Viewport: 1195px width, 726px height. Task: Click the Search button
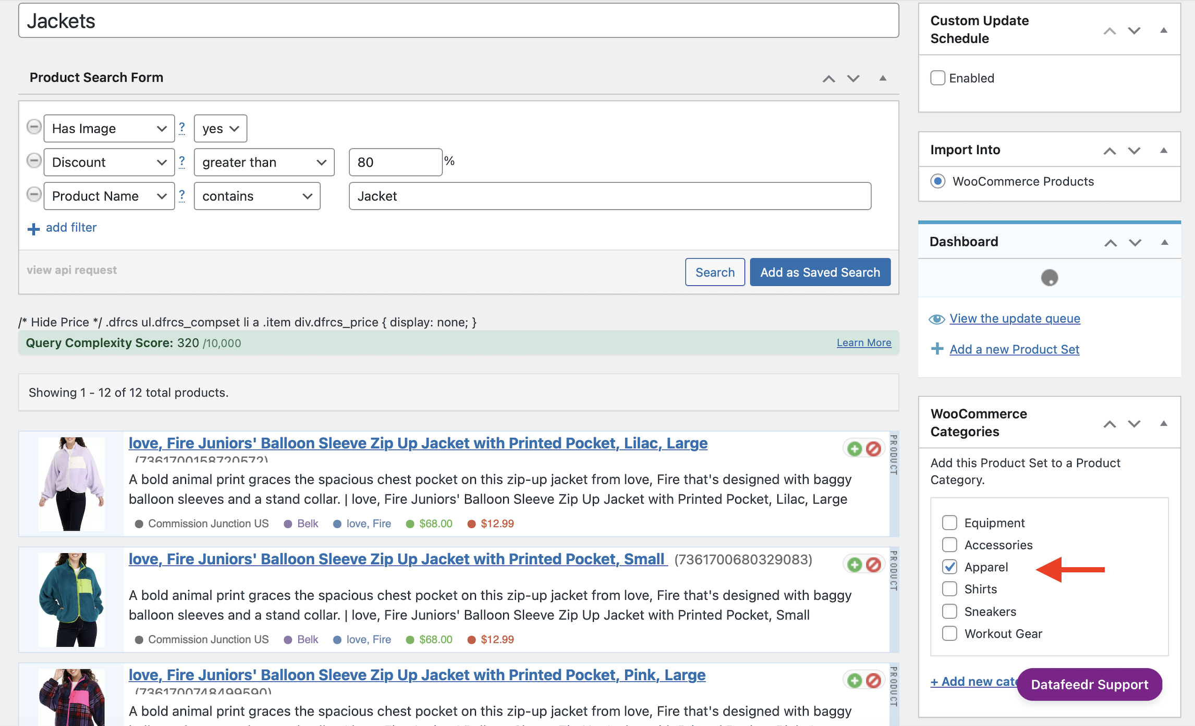coord(715,272)
